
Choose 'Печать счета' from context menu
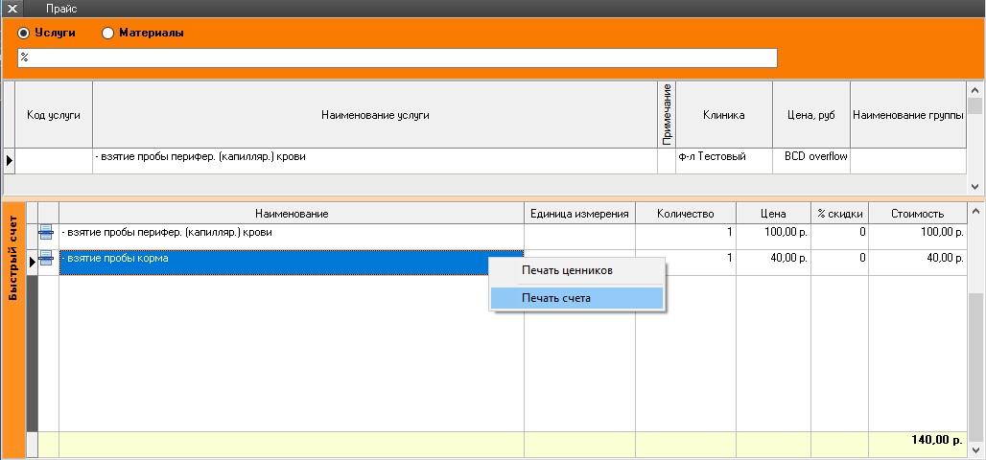click(x=556, y=298)
